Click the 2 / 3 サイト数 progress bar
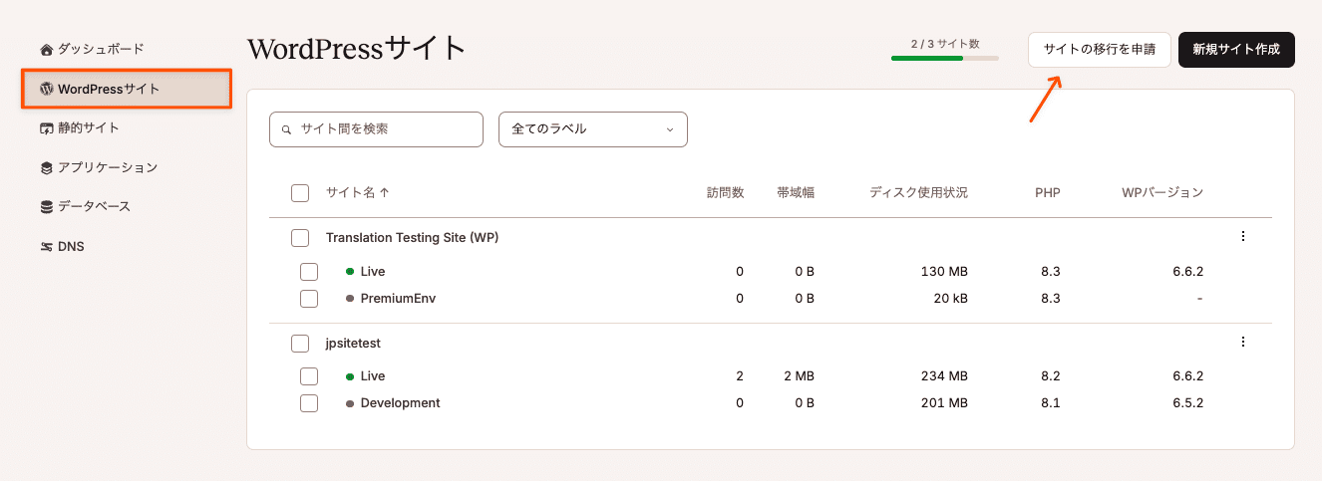 point(945,58)
